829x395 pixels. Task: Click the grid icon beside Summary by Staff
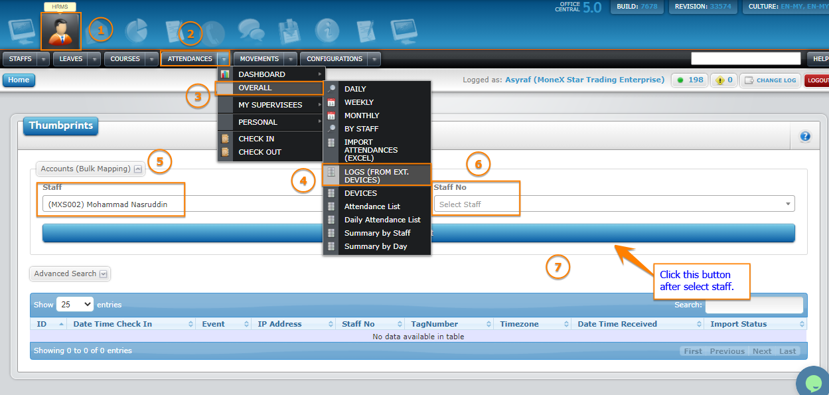click(331, 233)
